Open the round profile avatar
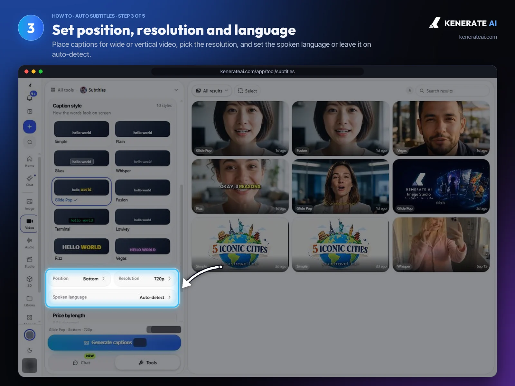515x386 pixels. point(30,335)
